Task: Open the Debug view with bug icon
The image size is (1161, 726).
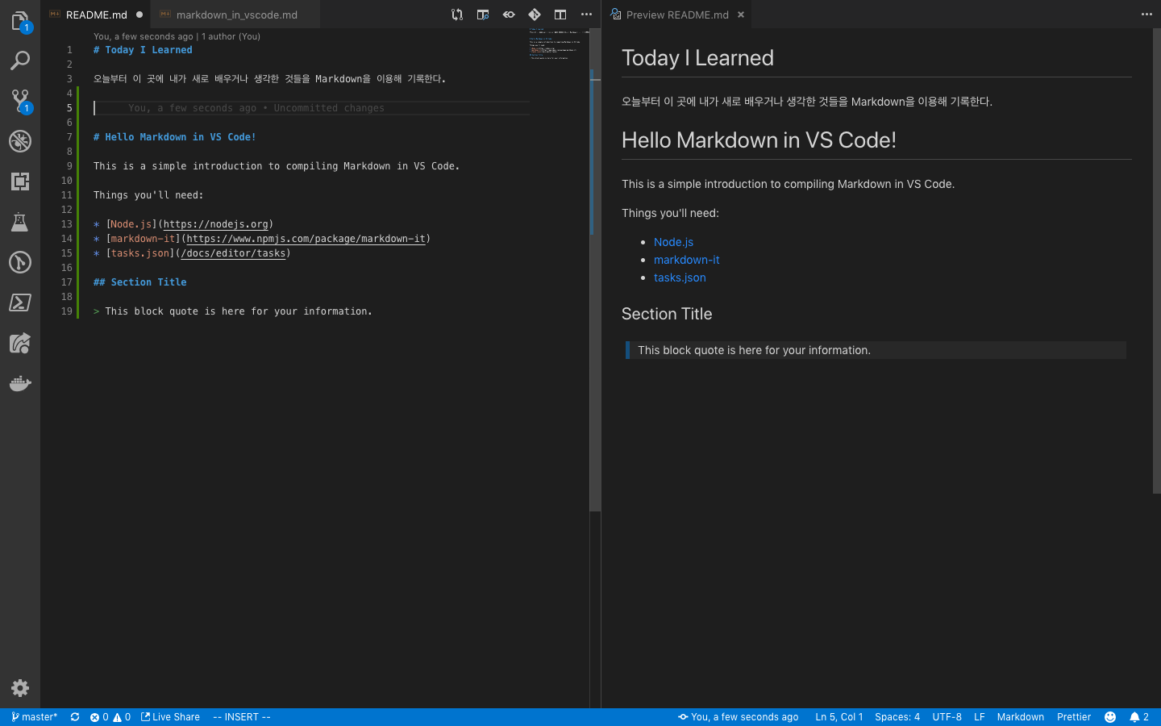Action: 20,141
